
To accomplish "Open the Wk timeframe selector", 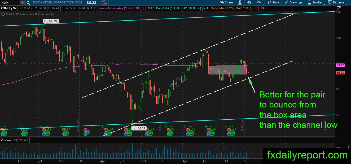I will pos(259,2).
